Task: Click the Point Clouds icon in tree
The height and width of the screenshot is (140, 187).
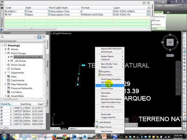Action: (9, 65)
